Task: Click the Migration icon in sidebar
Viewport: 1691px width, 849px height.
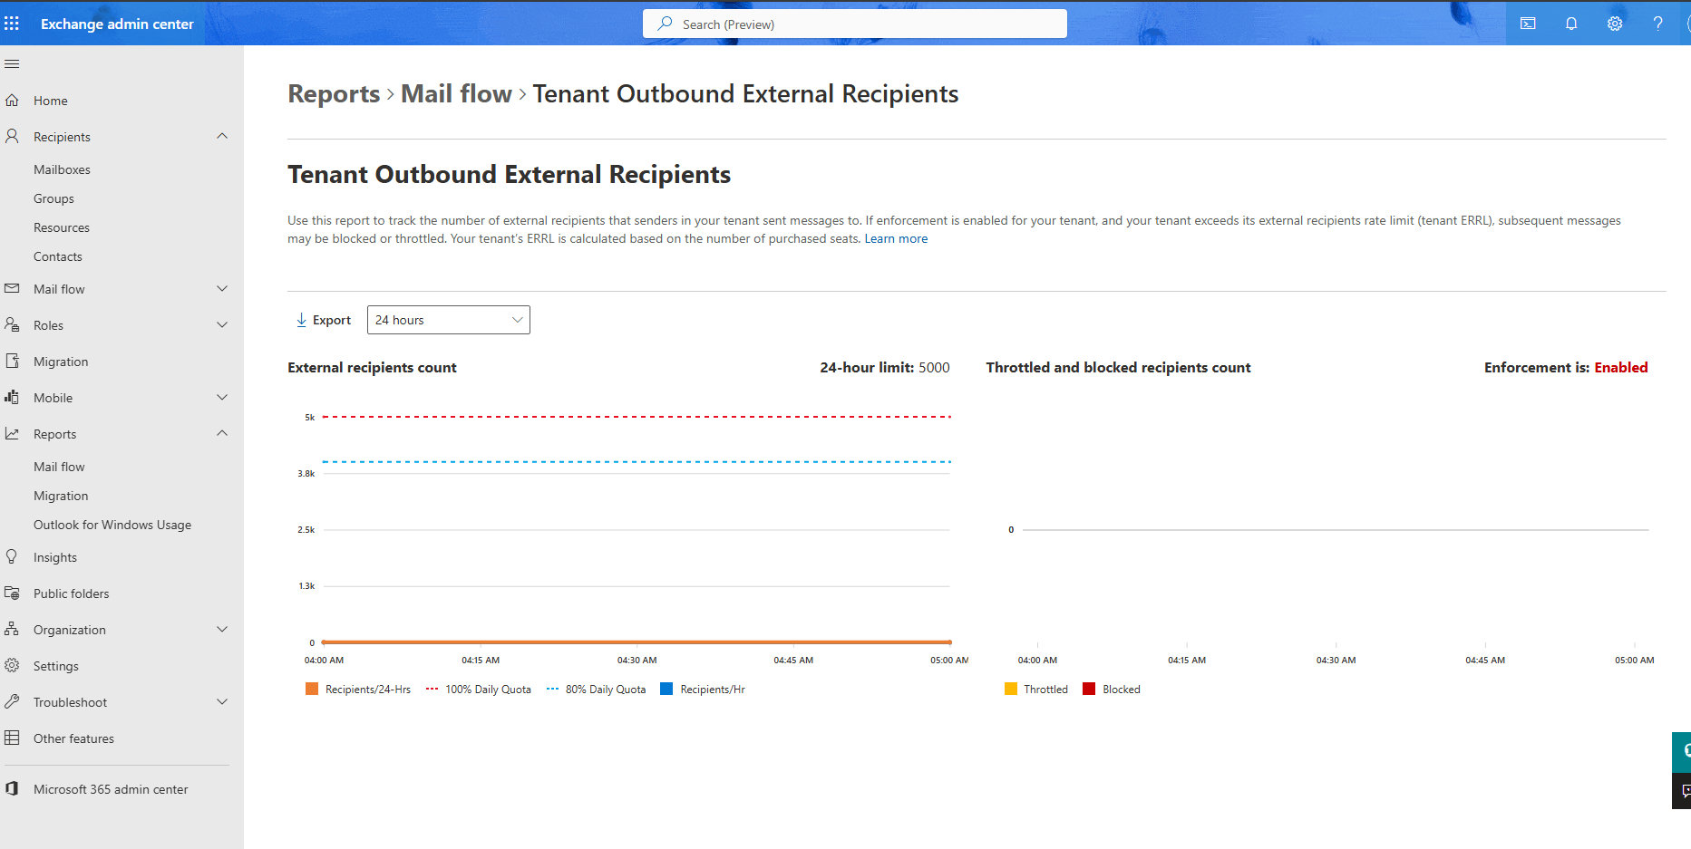Action: [x=12, y=362]
